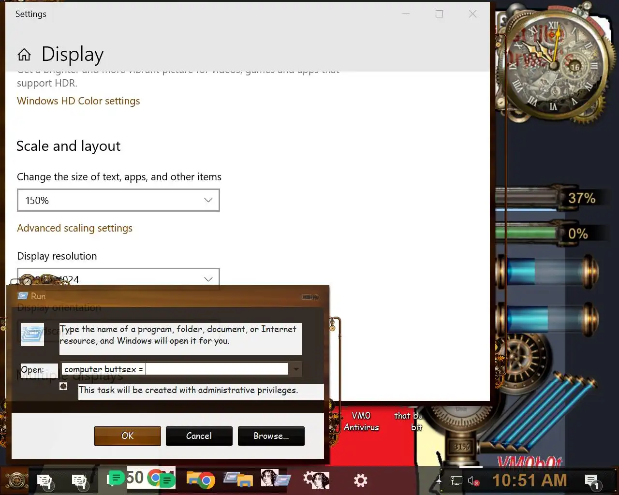Open the Action Center notification icon
Viewport: 619px width, 495px height.
[x=592, y=481]
